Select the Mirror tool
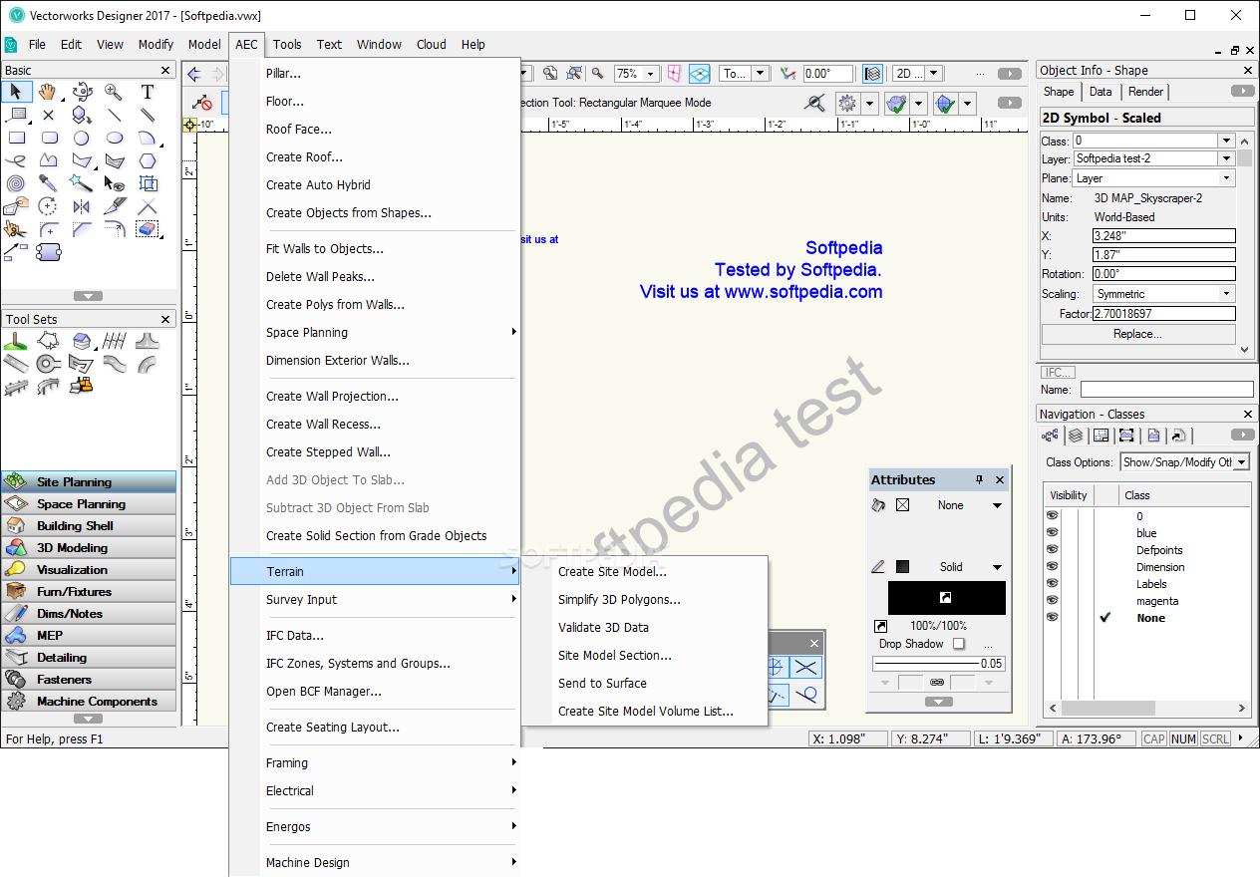 click(x=82, y=206)
